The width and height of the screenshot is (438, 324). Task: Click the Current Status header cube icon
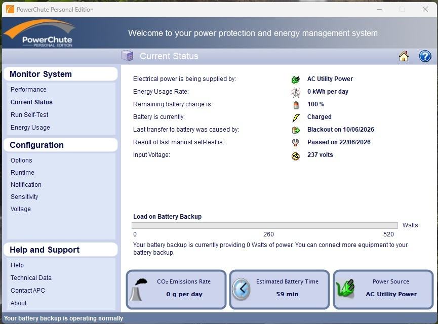point(127,56)
